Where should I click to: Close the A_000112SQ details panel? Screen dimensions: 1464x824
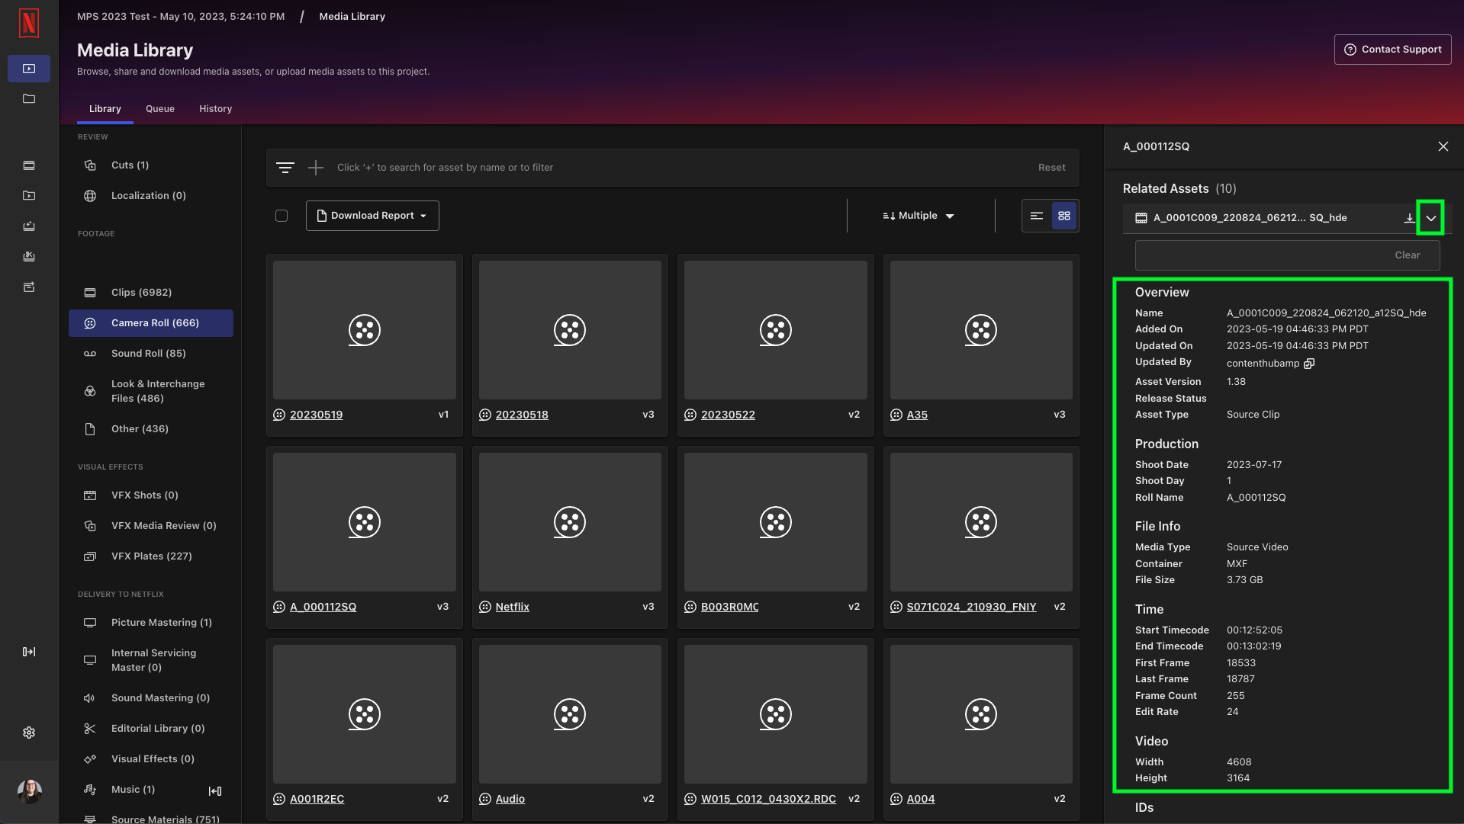coord(1443,146)
